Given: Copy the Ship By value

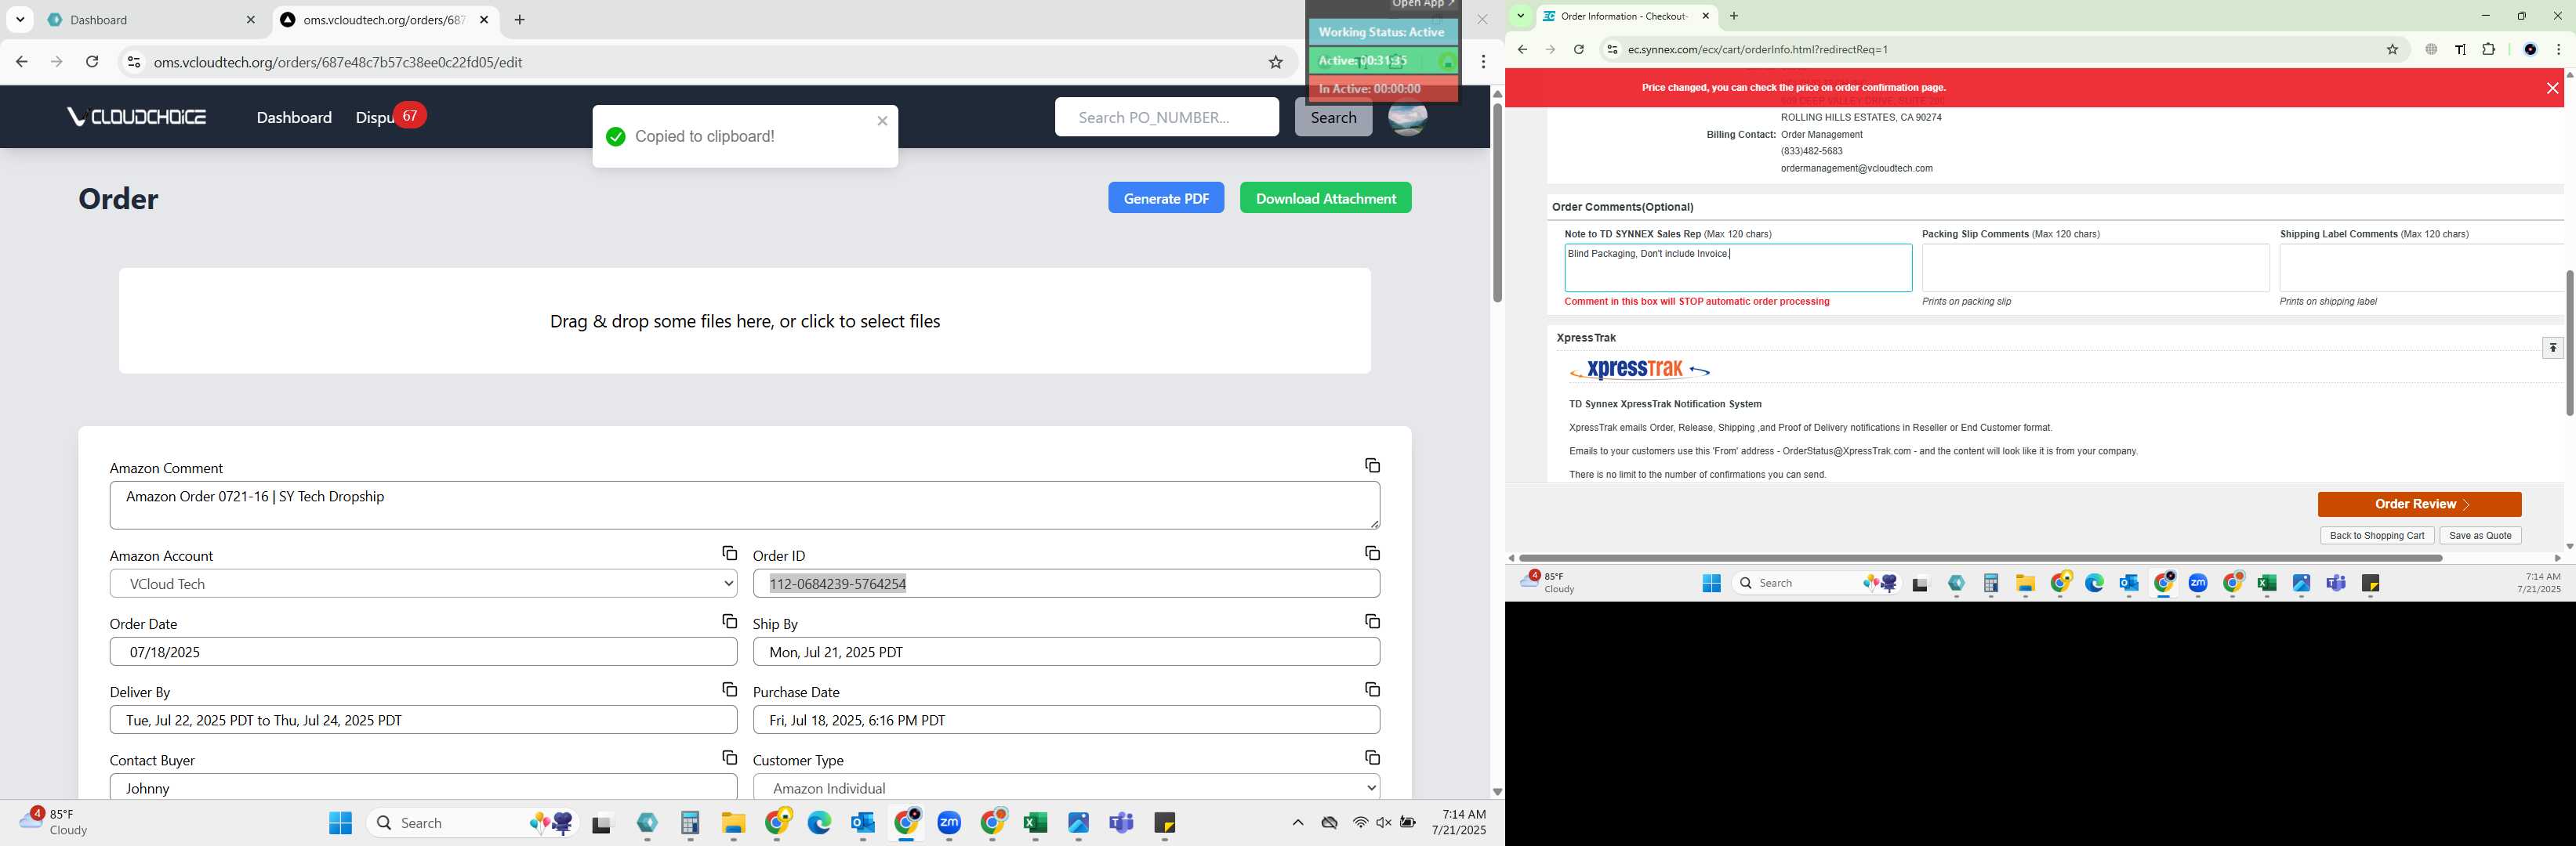Looking at the screenshot, I should point(1372,621).
